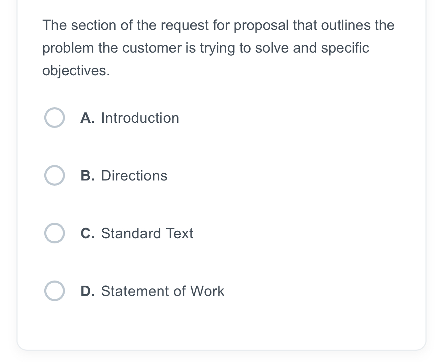443x362 pixels.
Task: Choose the Directions radio button
Action: 55,175
